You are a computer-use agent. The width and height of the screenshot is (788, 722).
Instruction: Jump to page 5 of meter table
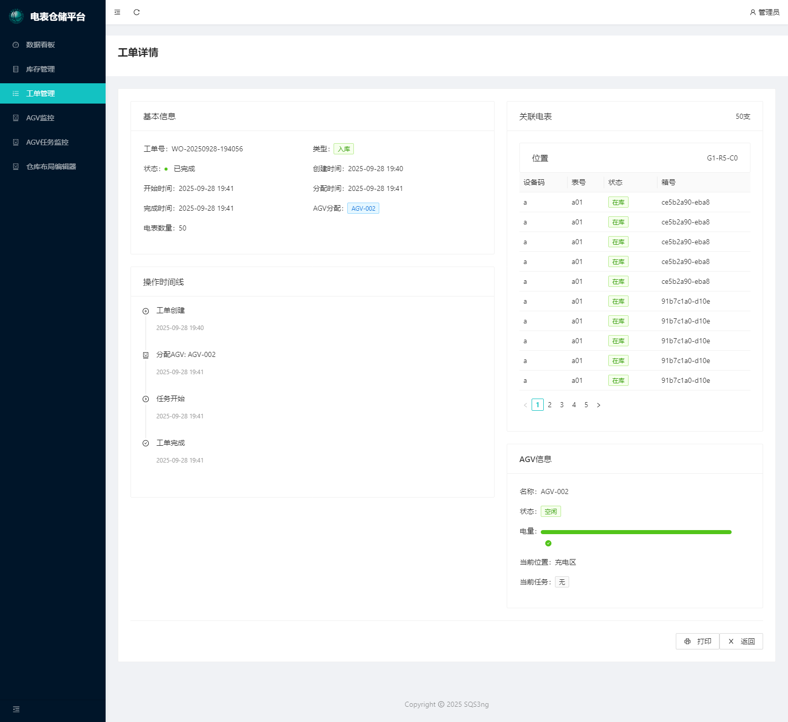click(x=586, y=405)
